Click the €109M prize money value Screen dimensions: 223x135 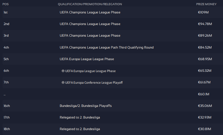tap(204, 12)
